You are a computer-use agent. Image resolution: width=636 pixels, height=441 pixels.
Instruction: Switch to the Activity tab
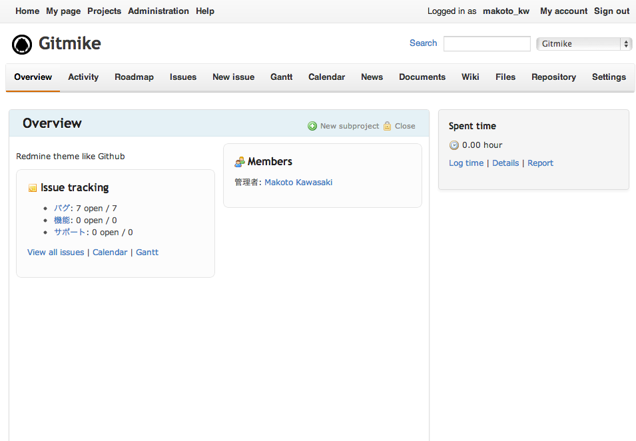pyautogui.click(x=83, y=77)
